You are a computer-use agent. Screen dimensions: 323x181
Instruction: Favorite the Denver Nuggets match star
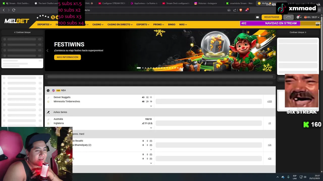(48, 102)
